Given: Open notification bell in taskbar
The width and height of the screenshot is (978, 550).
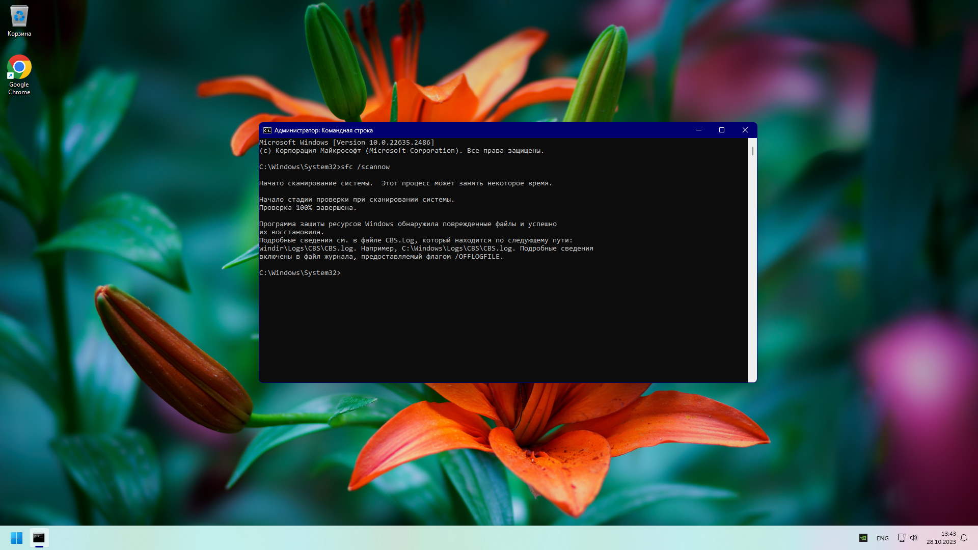Looking at the screenshot, I should tap(964, 538).
